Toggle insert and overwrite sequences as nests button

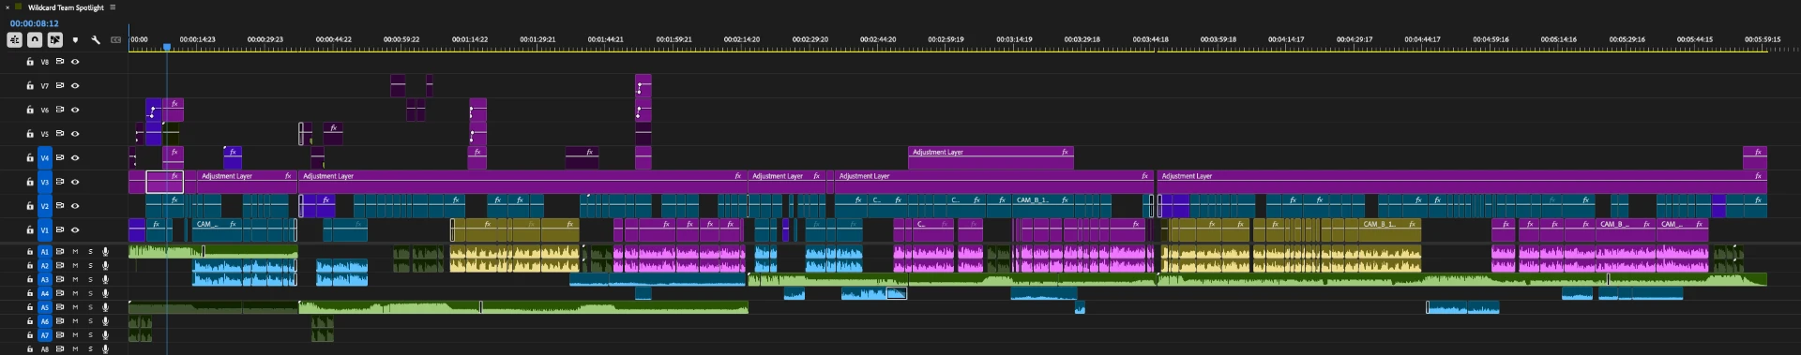14,40
